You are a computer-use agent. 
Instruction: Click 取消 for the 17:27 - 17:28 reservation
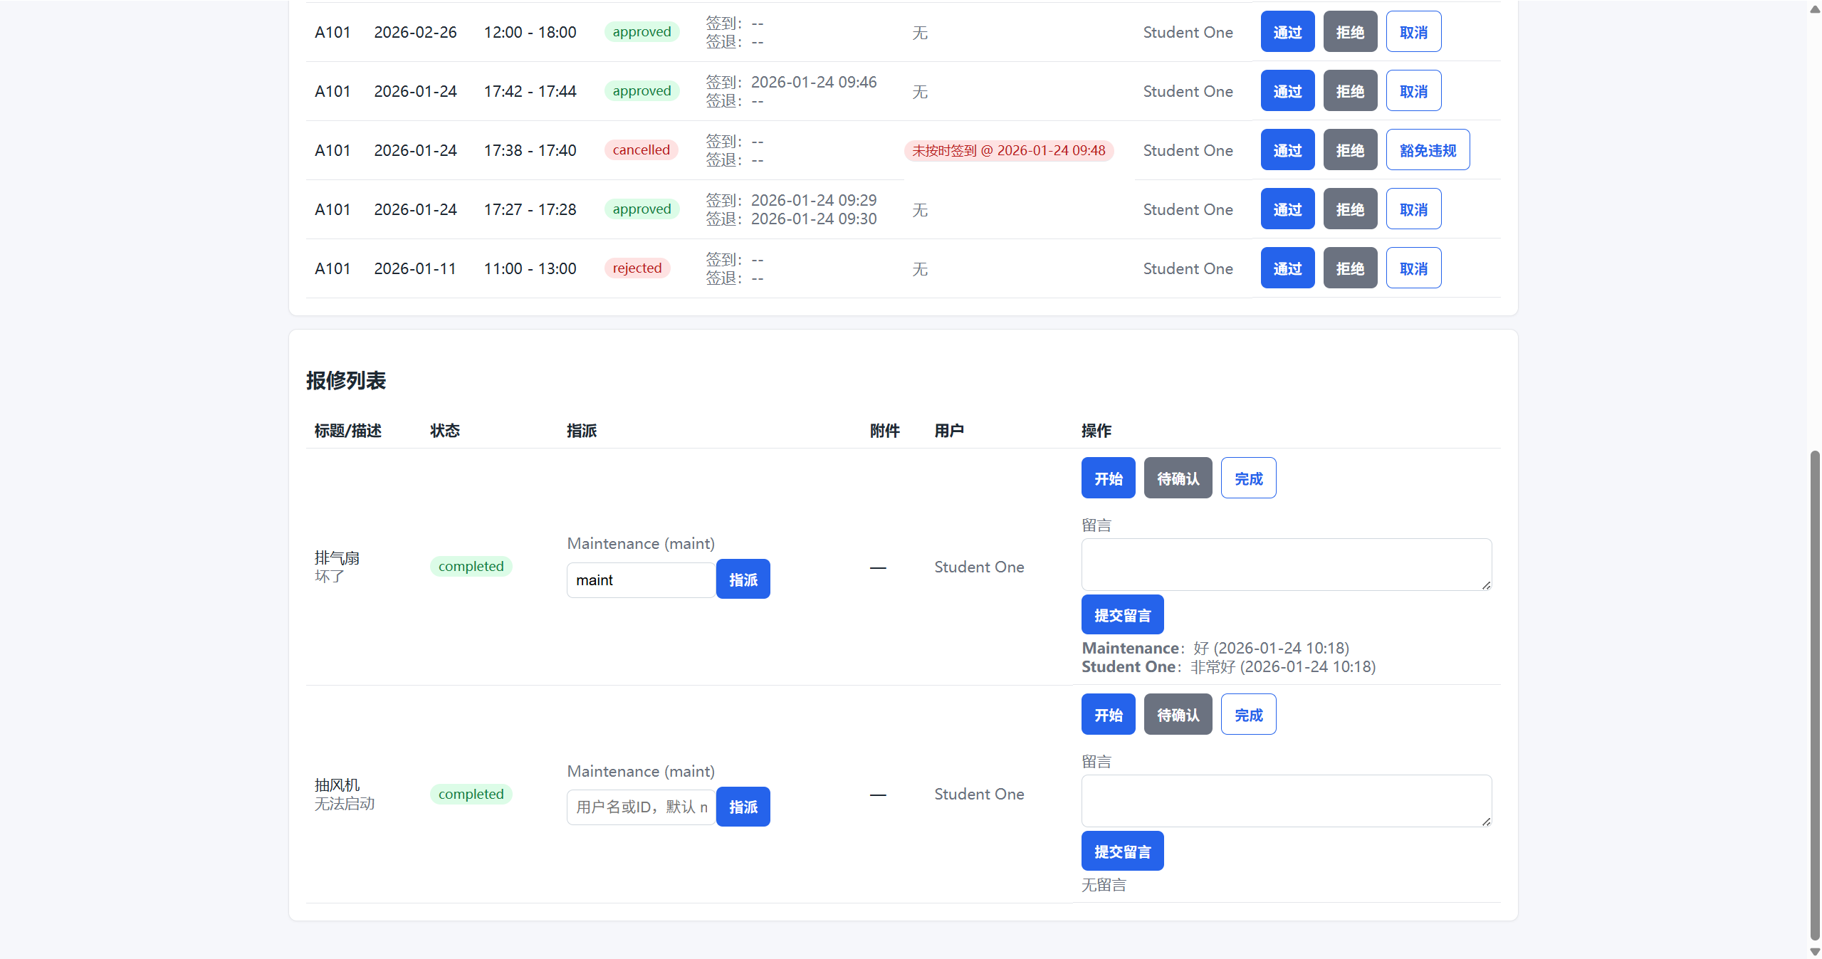coord(1413,209)
